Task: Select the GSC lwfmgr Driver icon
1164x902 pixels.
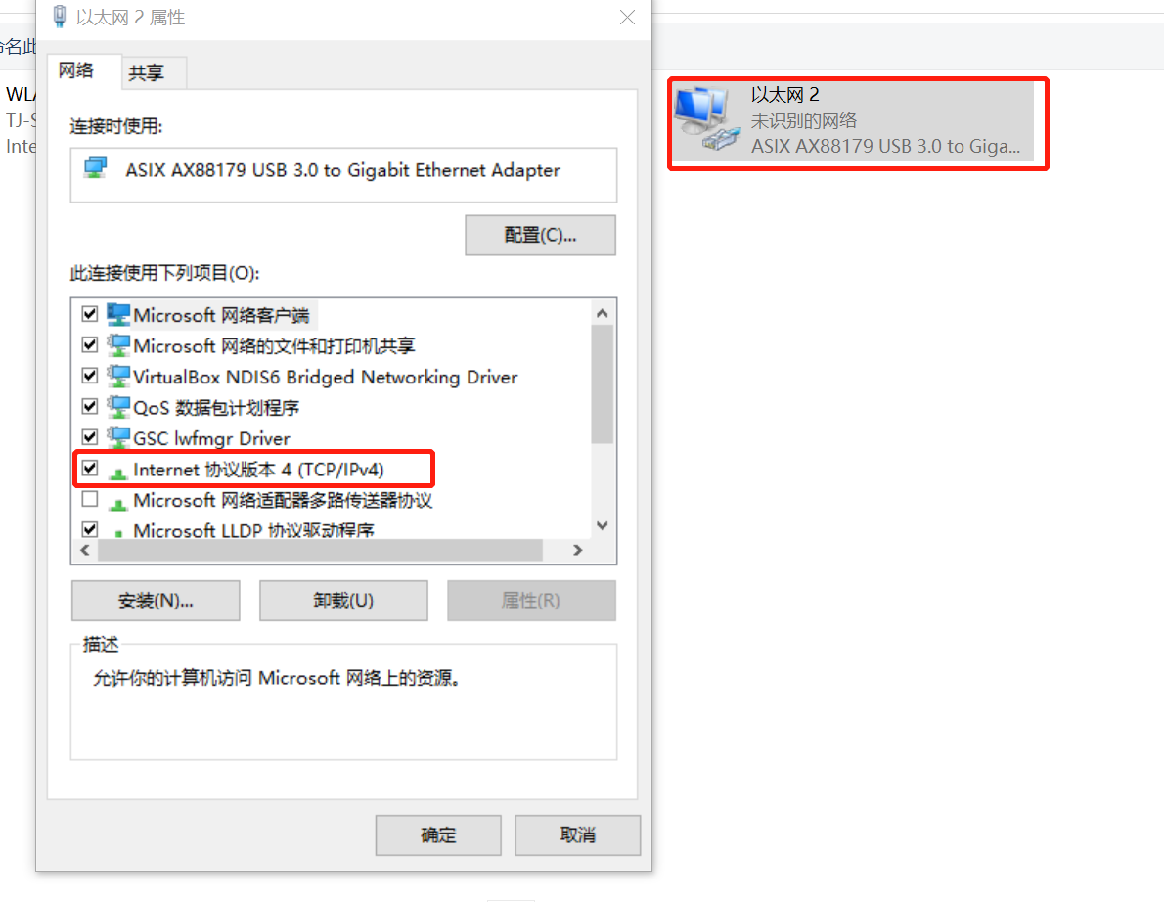Action: pos(118,438)
